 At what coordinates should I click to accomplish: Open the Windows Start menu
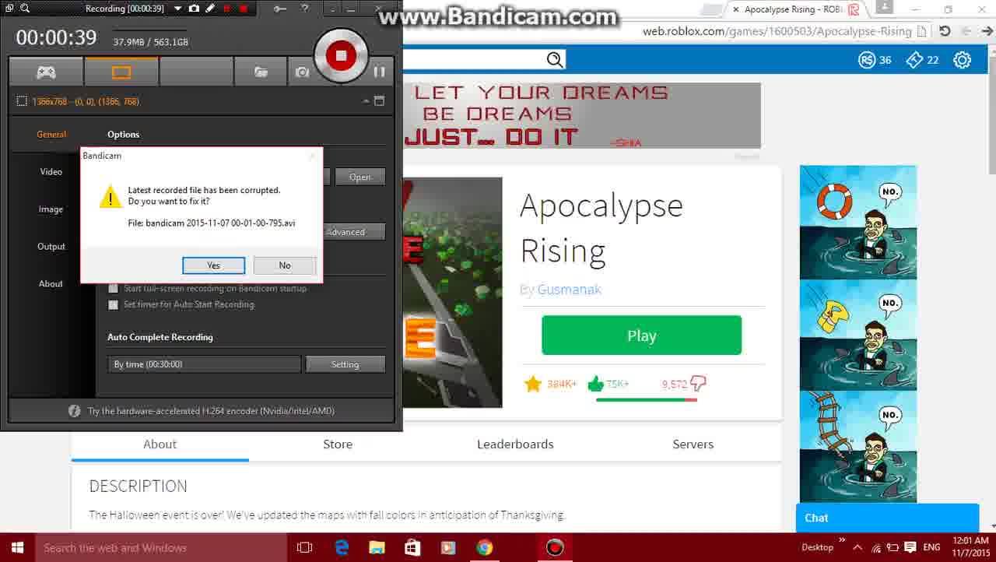tap(17, 547)
